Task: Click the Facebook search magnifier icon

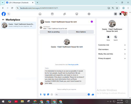Action: [x=9, y=14]
